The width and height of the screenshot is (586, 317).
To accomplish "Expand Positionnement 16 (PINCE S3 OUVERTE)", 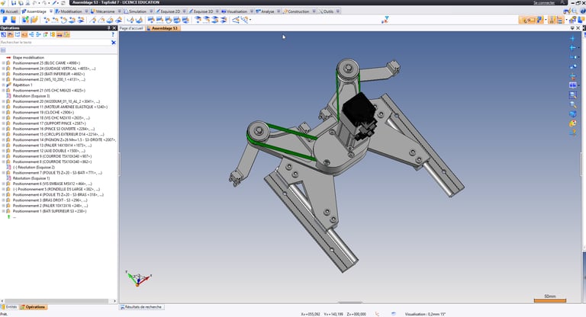I will [3, 129].
